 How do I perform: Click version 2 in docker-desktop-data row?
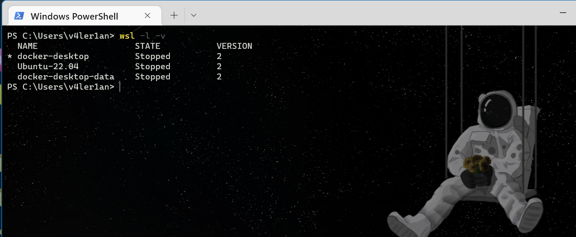(219, 76)
